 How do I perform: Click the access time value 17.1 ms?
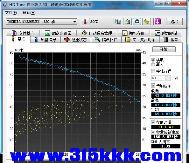coord(166,127)
